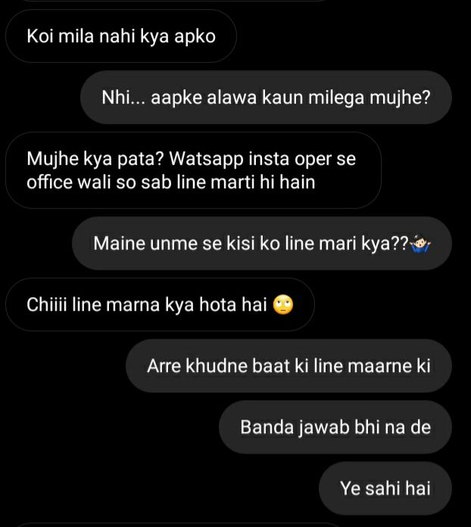Select the 'Koi mila nahi kya apko' message
The width and height of the screenshot is (471, 527).
pos(121,36)
